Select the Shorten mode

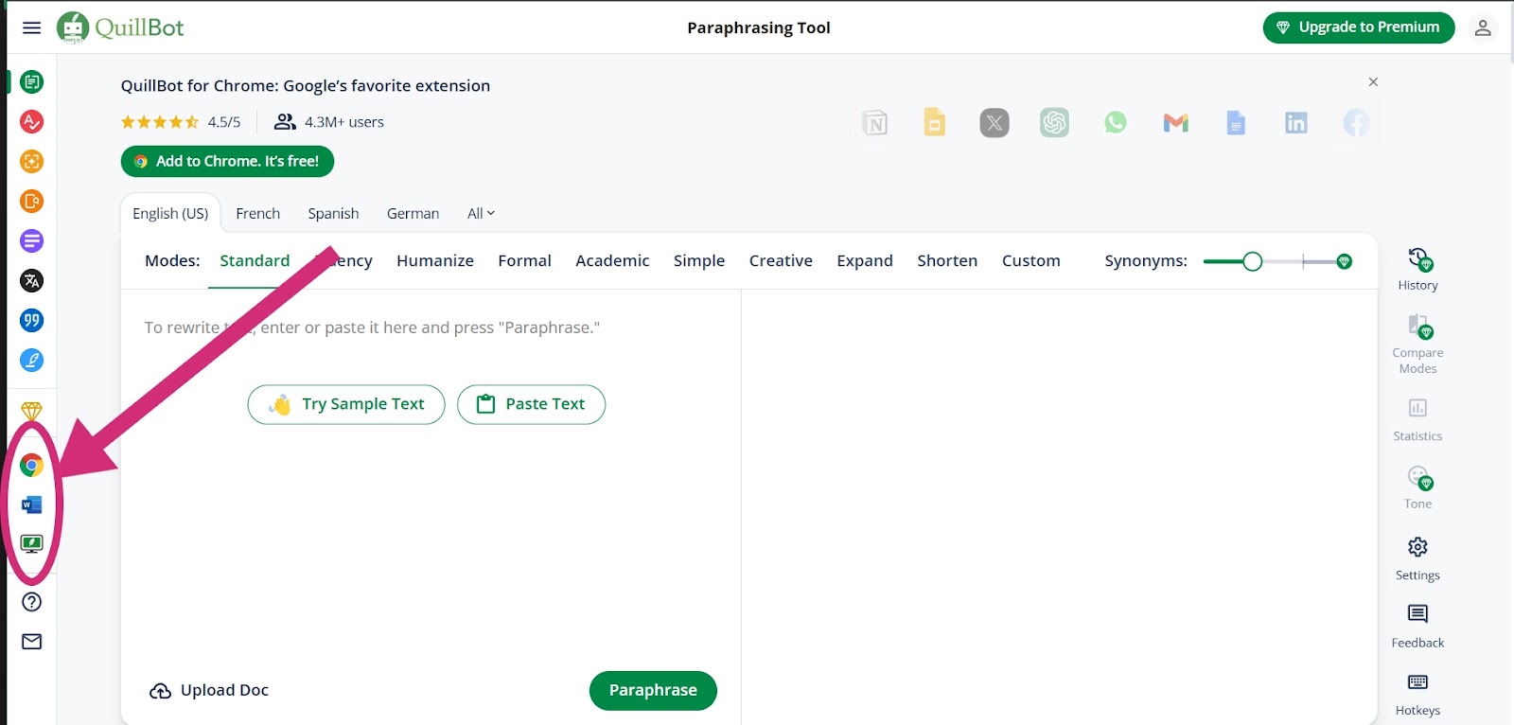(947, 261)
